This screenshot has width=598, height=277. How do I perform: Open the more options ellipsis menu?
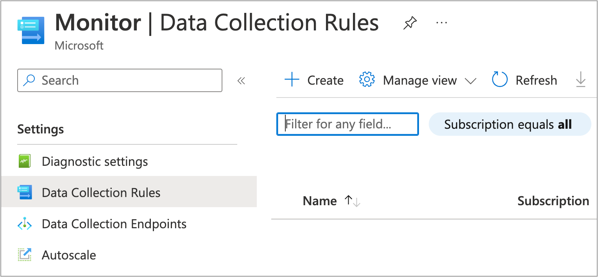(441, 23)
